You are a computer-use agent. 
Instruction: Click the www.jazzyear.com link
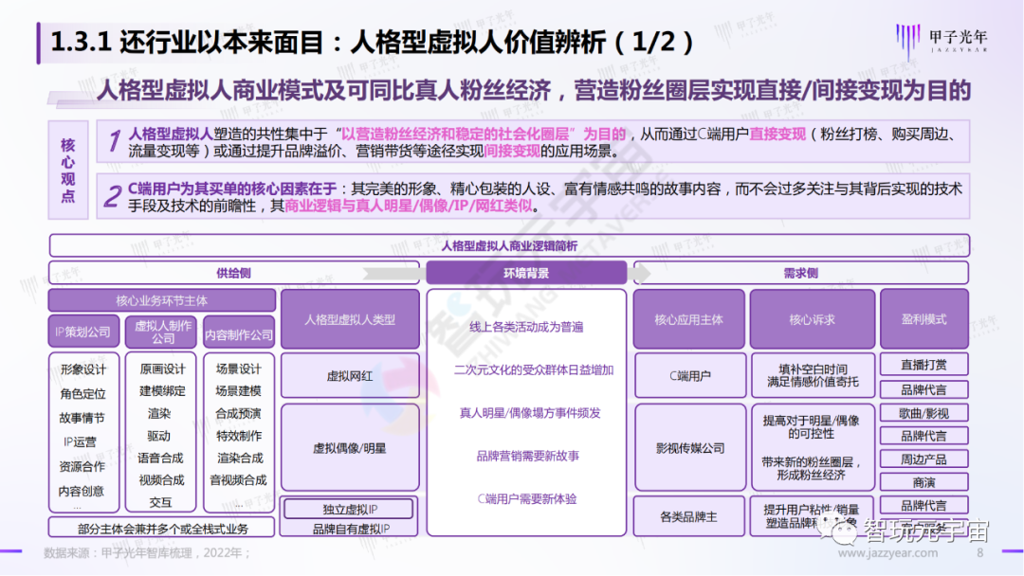887,553
